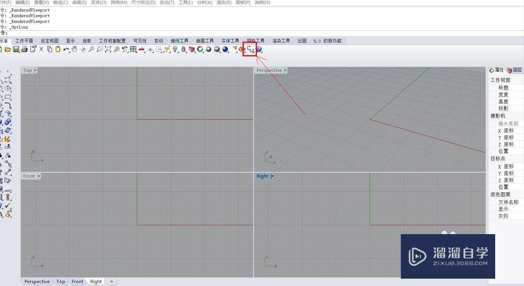
Task: Hide objects with the light bulb icon
Action: click(x=175, y=49)
